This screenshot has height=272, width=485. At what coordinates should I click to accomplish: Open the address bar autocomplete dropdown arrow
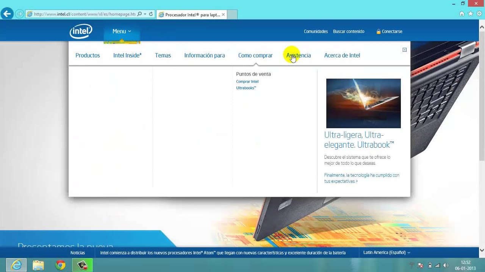(x=145, y=14)
